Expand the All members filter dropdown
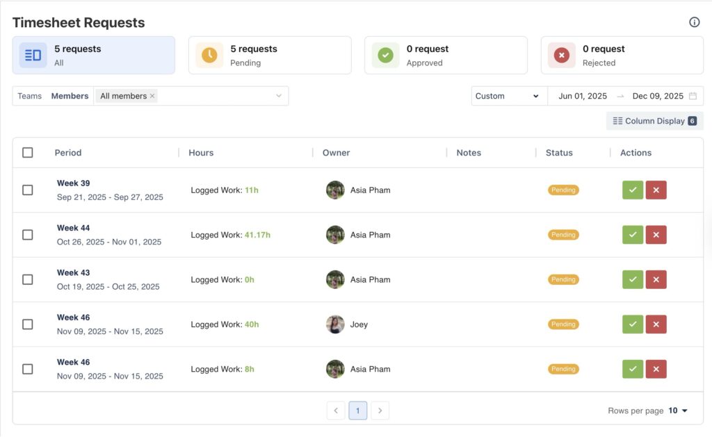The width and height of the screenshot is (712, 437). [x=279, y=96]
